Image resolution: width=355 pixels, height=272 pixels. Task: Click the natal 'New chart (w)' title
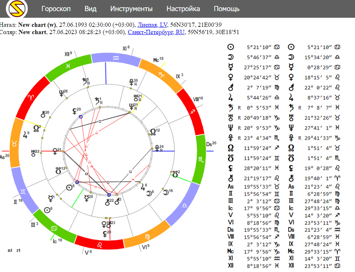(37, 25)
